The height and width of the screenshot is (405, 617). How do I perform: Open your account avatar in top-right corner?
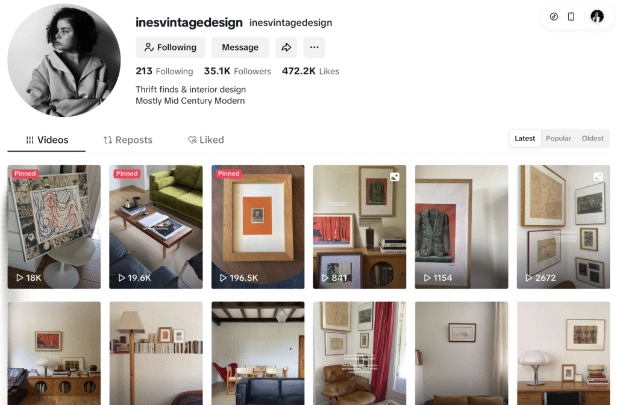coord(597,16)
